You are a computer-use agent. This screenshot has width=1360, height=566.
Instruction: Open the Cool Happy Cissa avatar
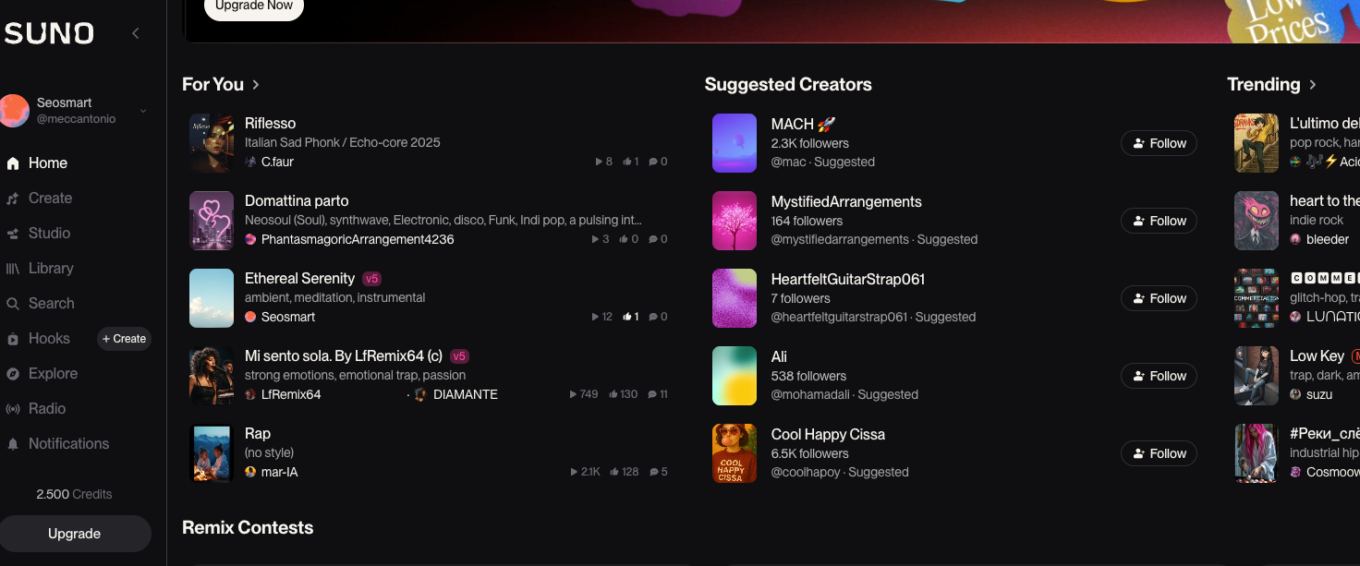pos(735,453)
